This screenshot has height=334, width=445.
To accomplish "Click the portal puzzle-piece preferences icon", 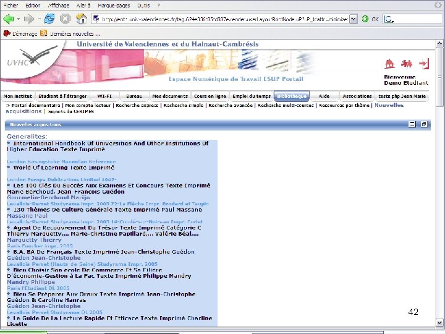I will click(x=407, y=64).
